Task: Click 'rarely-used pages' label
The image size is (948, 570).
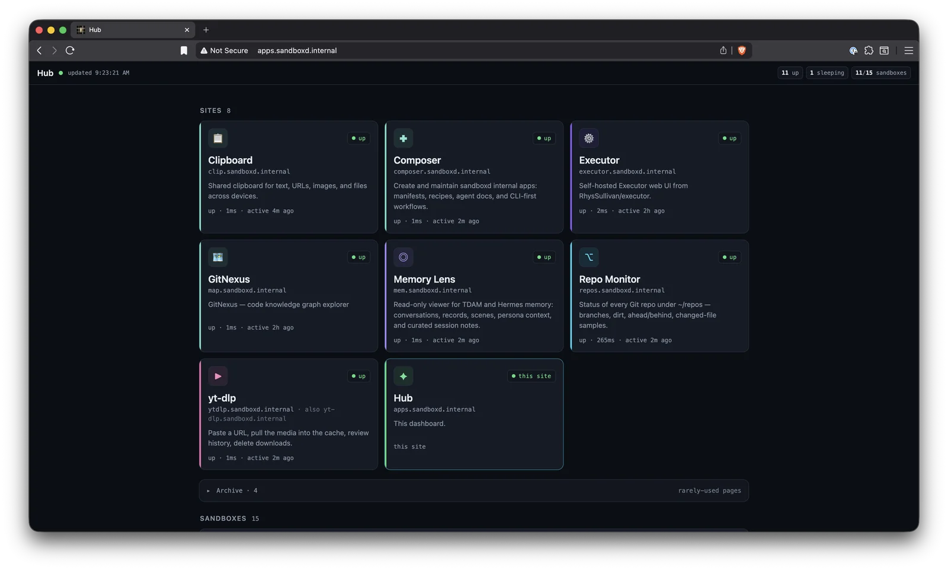Action: pos(709,491)
